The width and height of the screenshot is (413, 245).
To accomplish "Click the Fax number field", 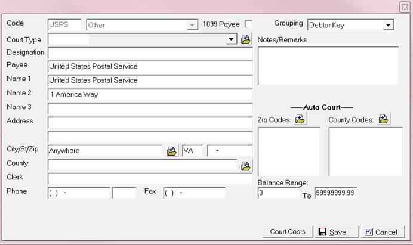I will (x=194, y=193).
